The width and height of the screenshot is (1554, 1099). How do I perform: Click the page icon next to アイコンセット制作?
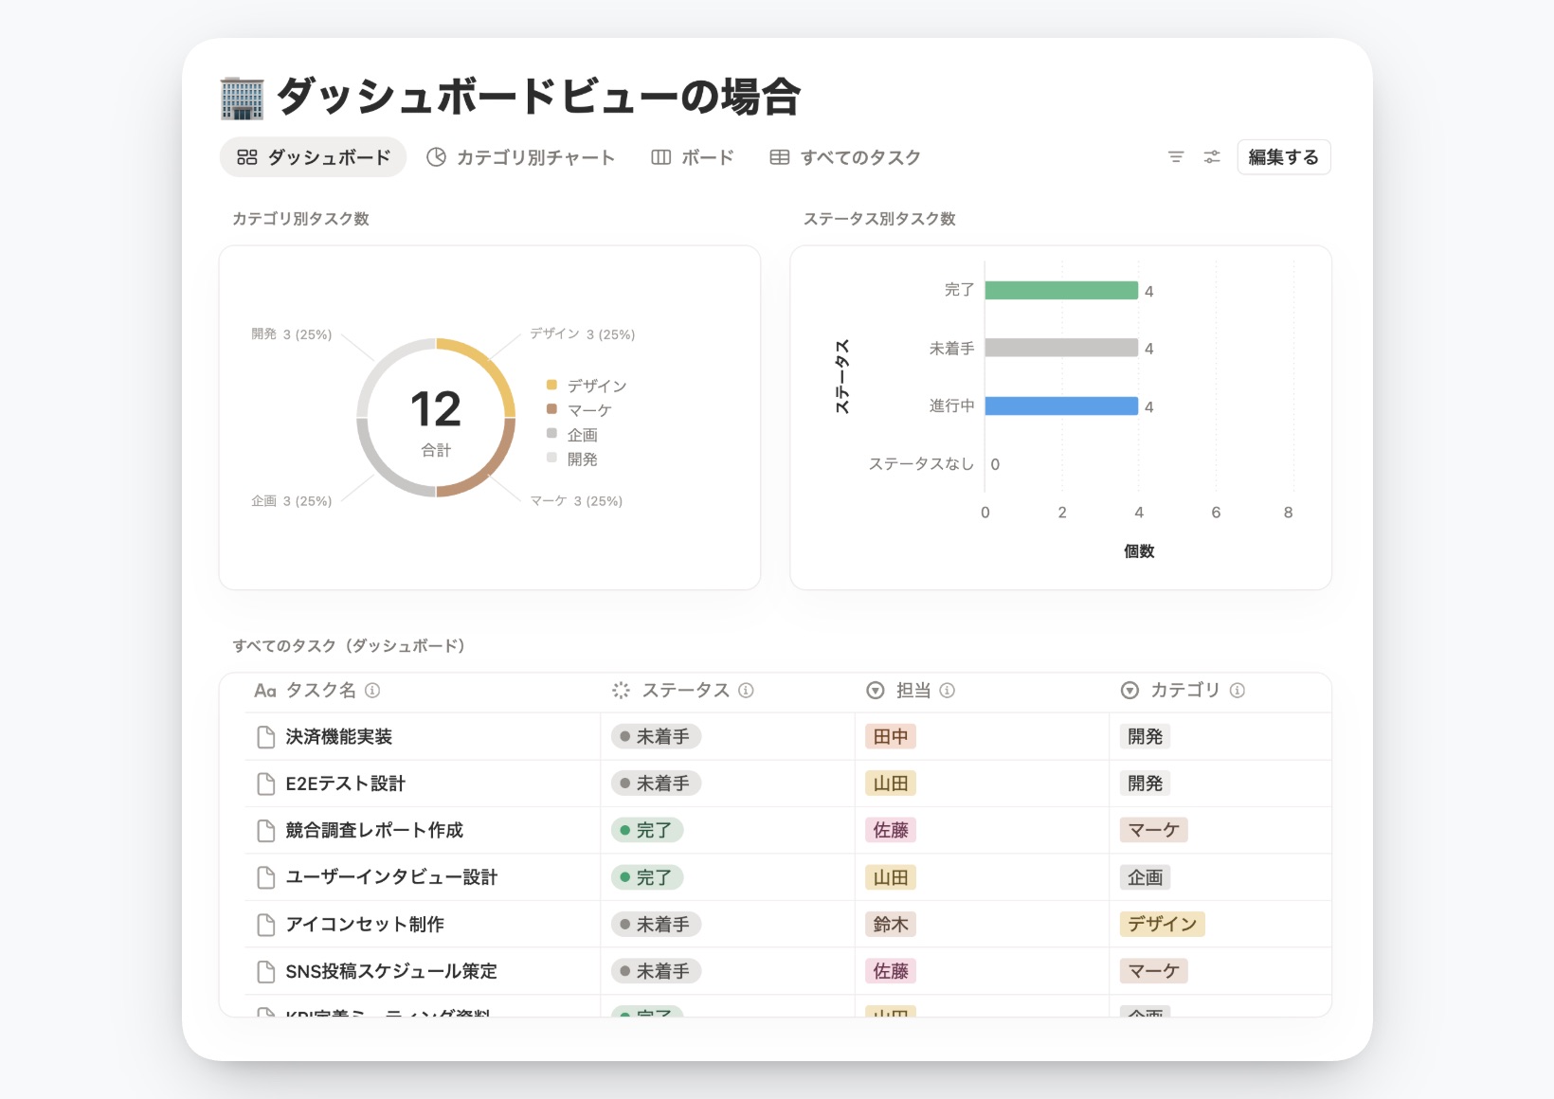coord(263,924)
